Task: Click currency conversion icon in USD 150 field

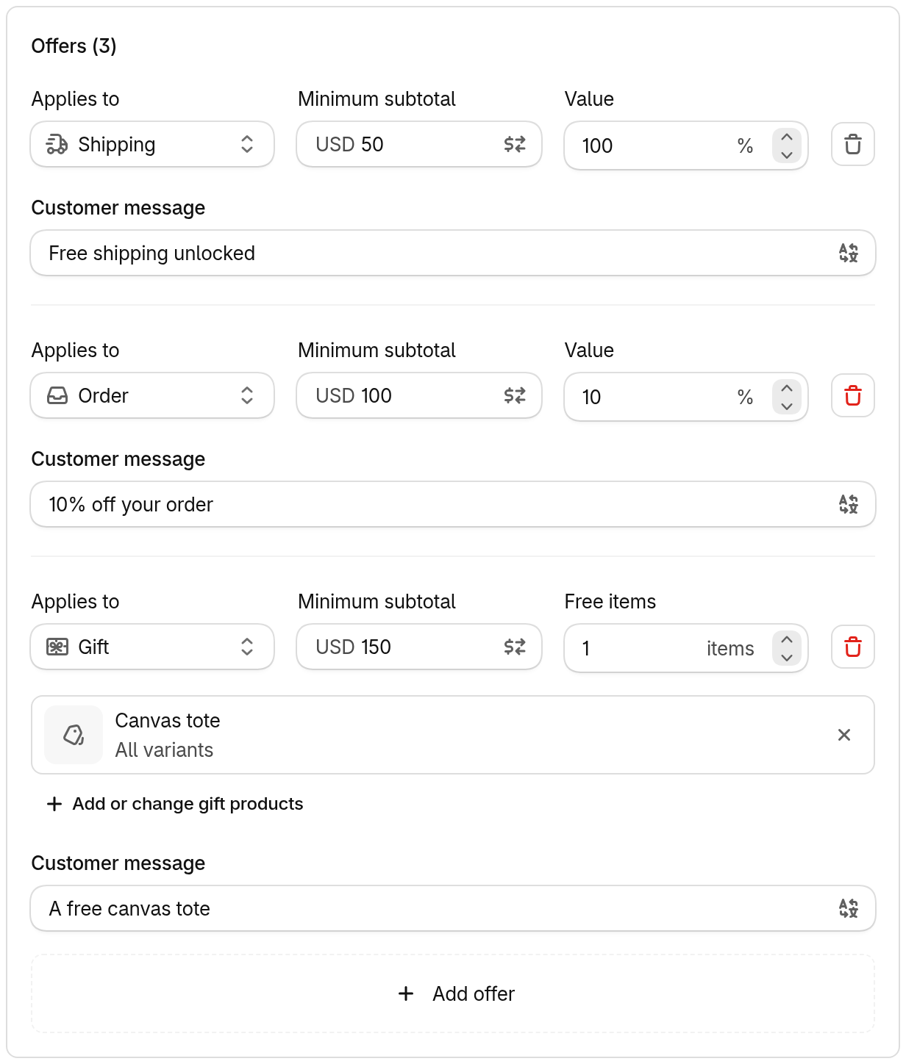Action: pos(515,647)
